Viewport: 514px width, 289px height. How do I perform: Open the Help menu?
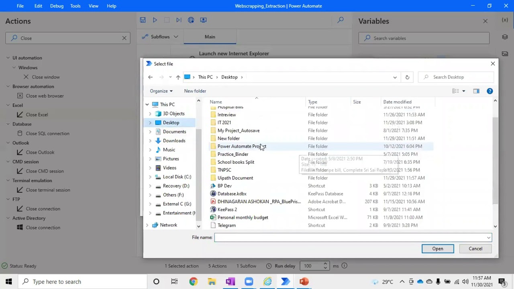tap(111, 6)
